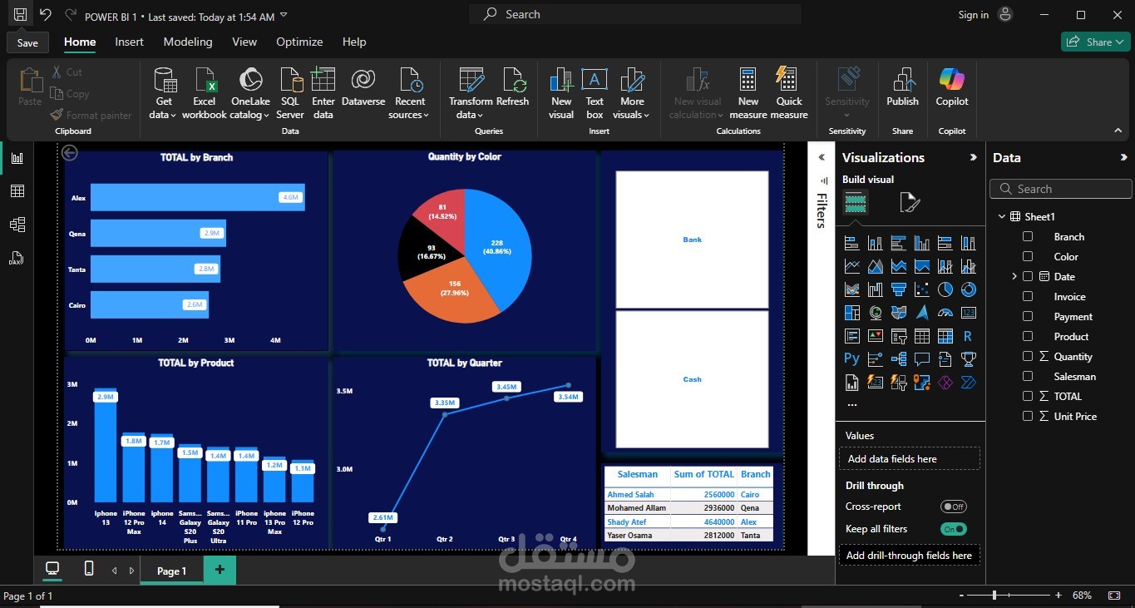Open the Format visual paintbrush tab
Viewport: 1135px width, 608px height.
(x=910, y=202)
